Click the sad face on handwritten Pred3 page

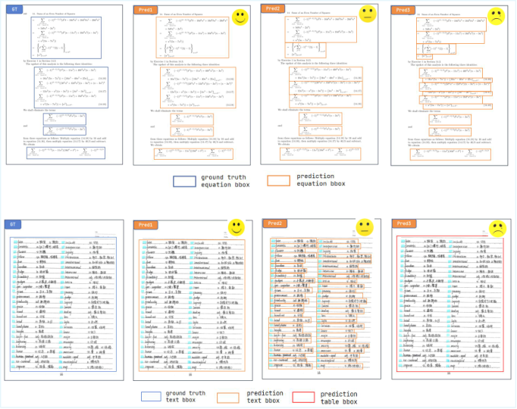[497, 228]
